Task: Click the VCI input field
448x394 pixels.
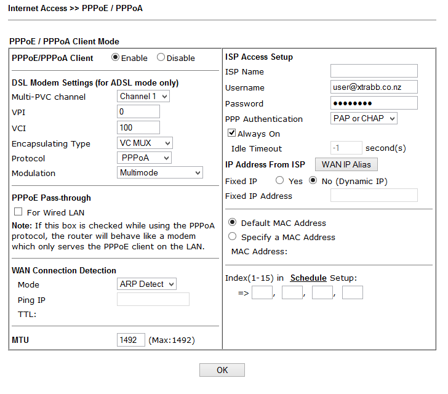Action: (x=138, y=127)
